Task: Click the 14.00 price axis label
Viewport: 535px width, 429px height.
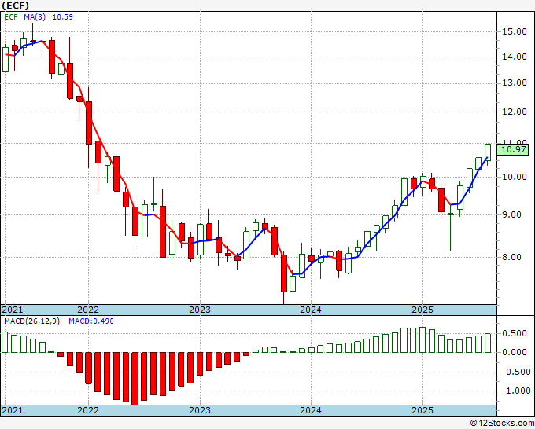Action: pyautogui.click(x=515, y=57)
